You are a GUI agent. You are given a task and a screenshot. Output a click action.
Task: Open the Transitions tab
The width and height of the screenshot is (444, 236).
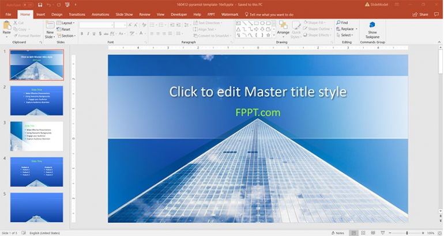tap(77, 14)
